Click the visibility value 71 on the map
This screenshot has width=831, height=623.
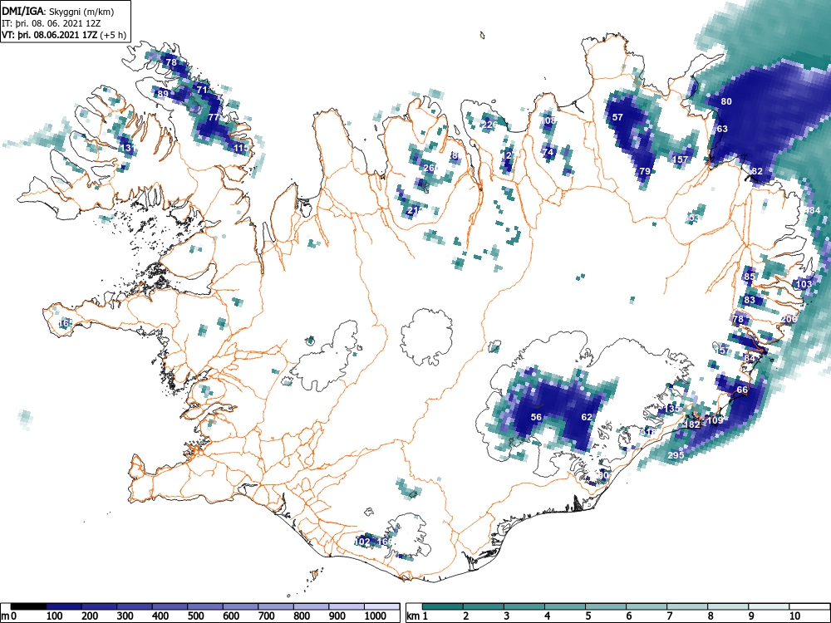[201, 90]
